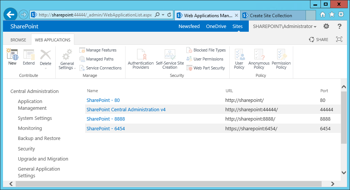
Task: Expand the SHAREPOINT\Administrator user menu
Action: coord(285,26)
